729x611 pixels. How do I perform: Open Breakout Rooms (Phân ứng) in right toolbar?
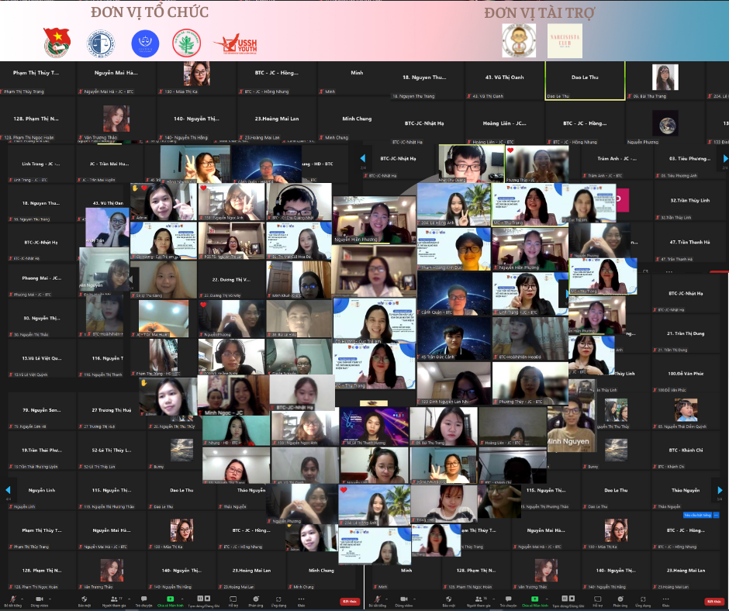(618, 598)
